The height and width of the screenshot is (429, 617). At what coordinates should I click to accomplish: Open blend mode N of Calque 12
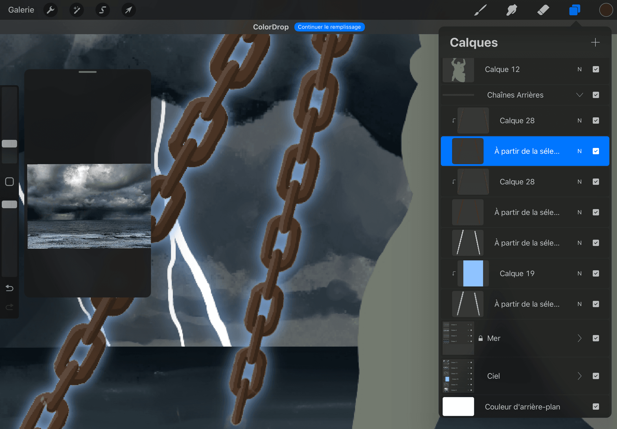click(579, 69)
